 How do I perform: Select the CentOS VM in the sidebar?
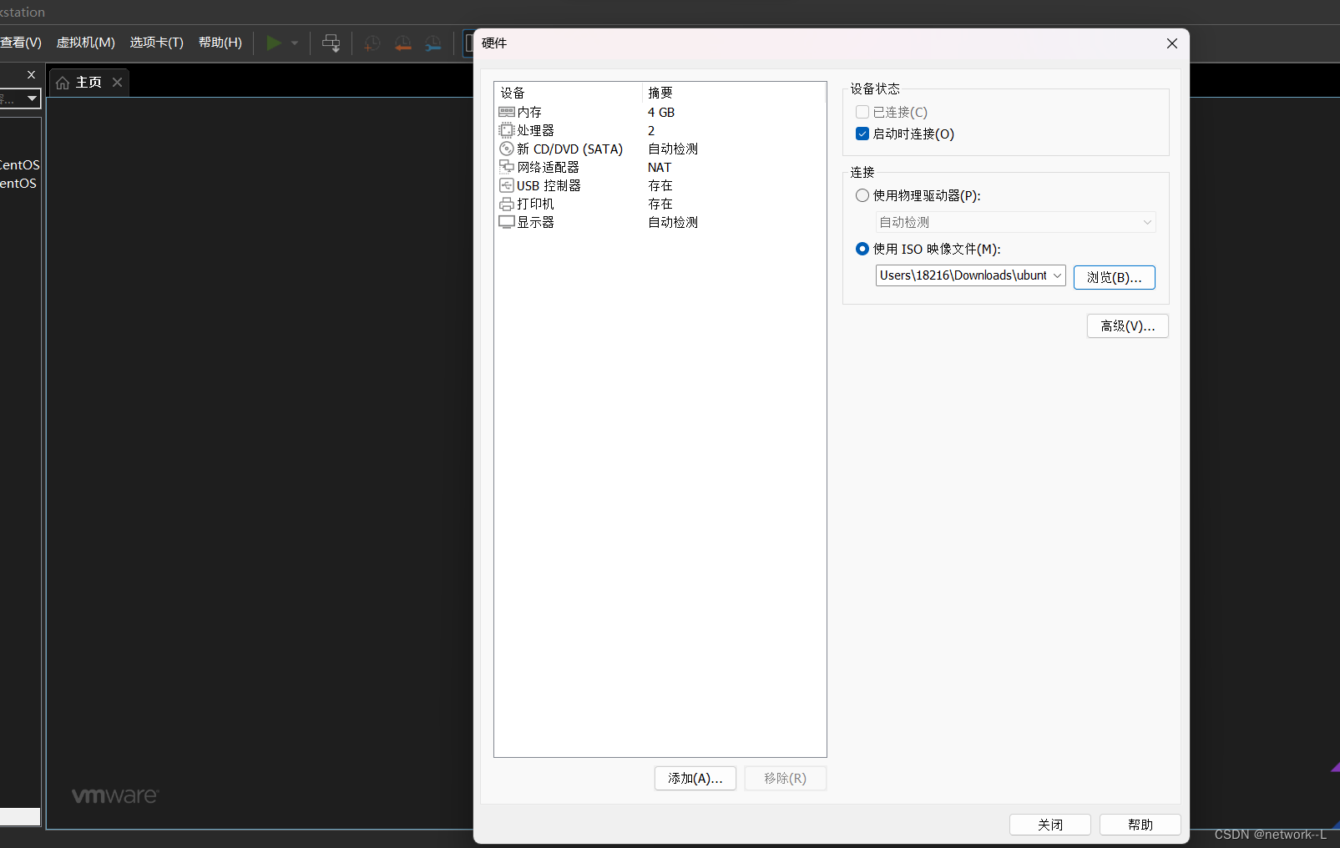[18, 164]
